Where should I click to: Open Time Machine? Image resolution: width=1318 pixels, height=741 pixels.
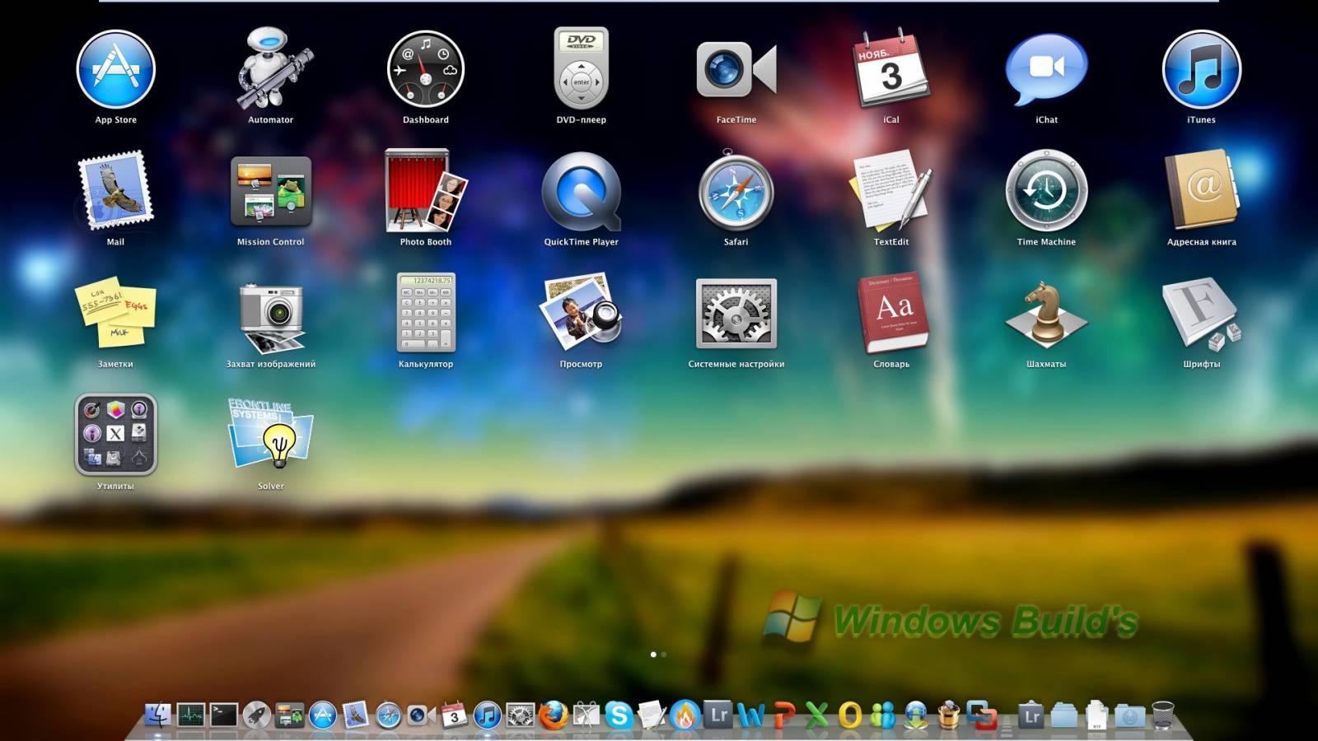[x=1046, y=191]
